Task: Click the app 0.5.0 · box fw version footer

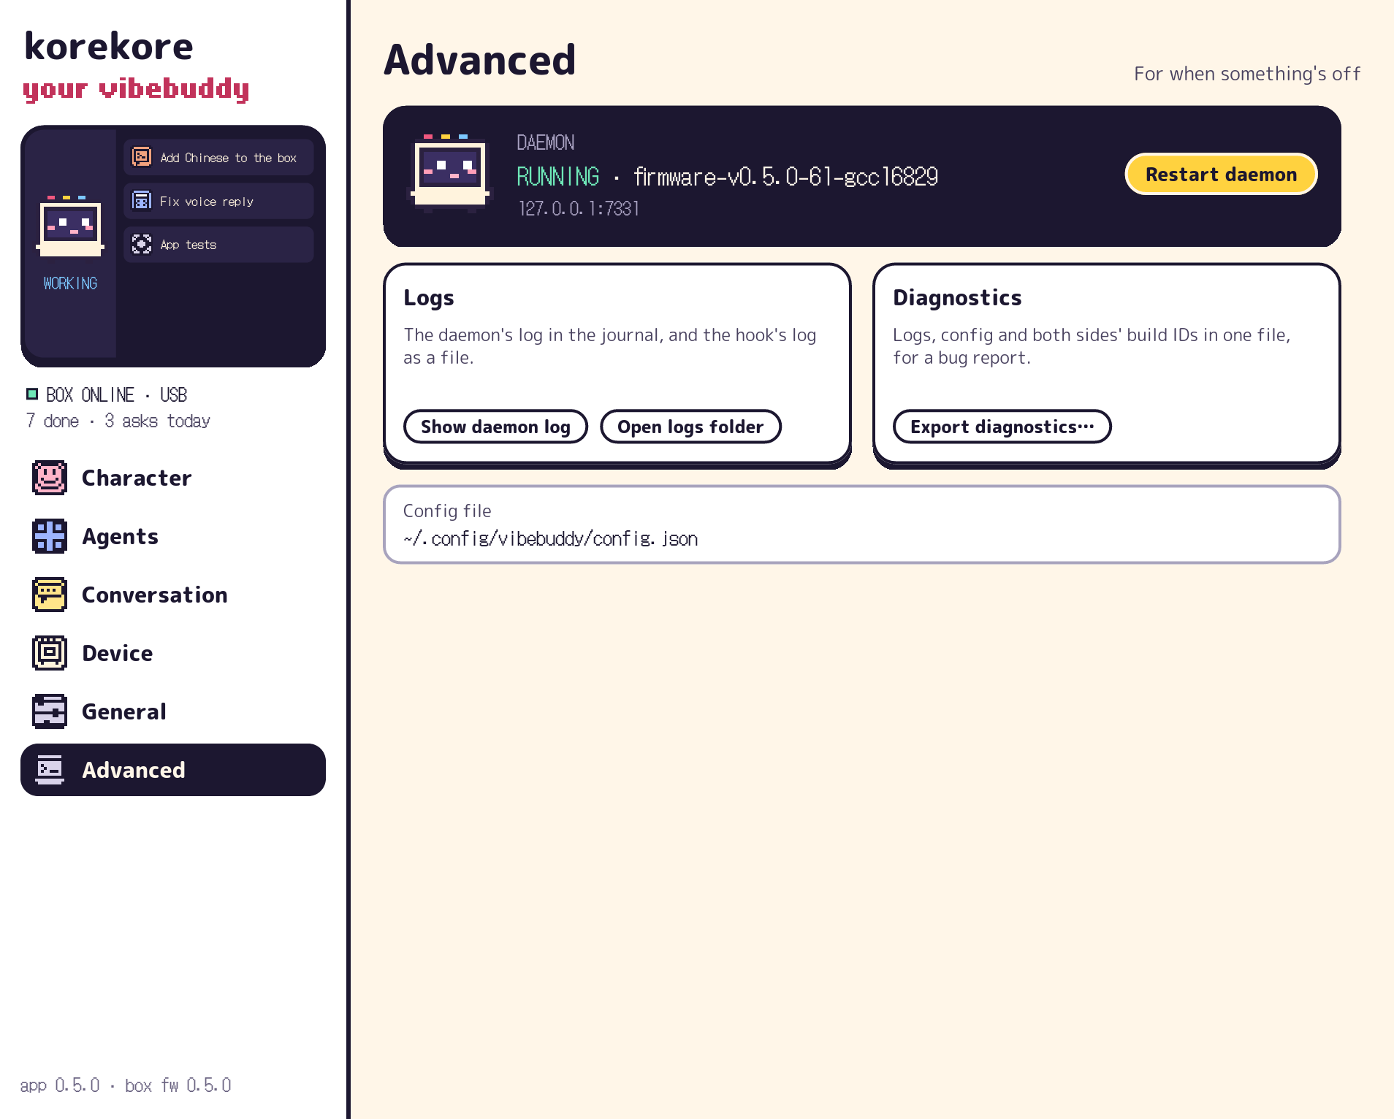Action: pyautogui.click(x=126, y=1085)
